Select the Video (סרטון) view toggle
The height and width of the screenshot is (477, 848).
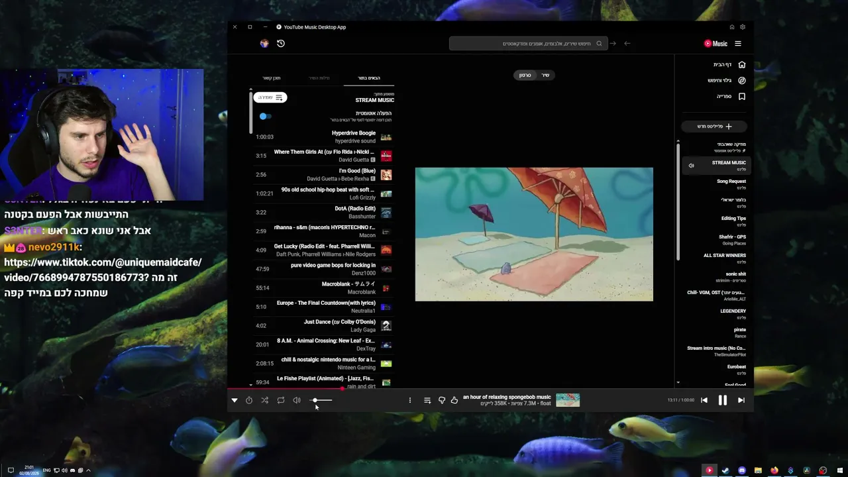click(525, 76)
